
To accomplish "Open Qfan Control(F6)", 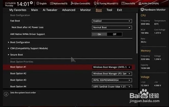I will coord(80,3).
